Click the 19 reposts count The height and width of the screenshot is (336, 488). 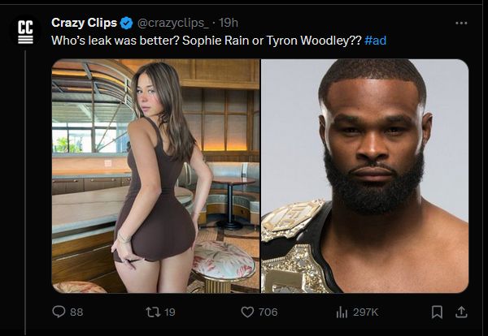click(170, 312)
